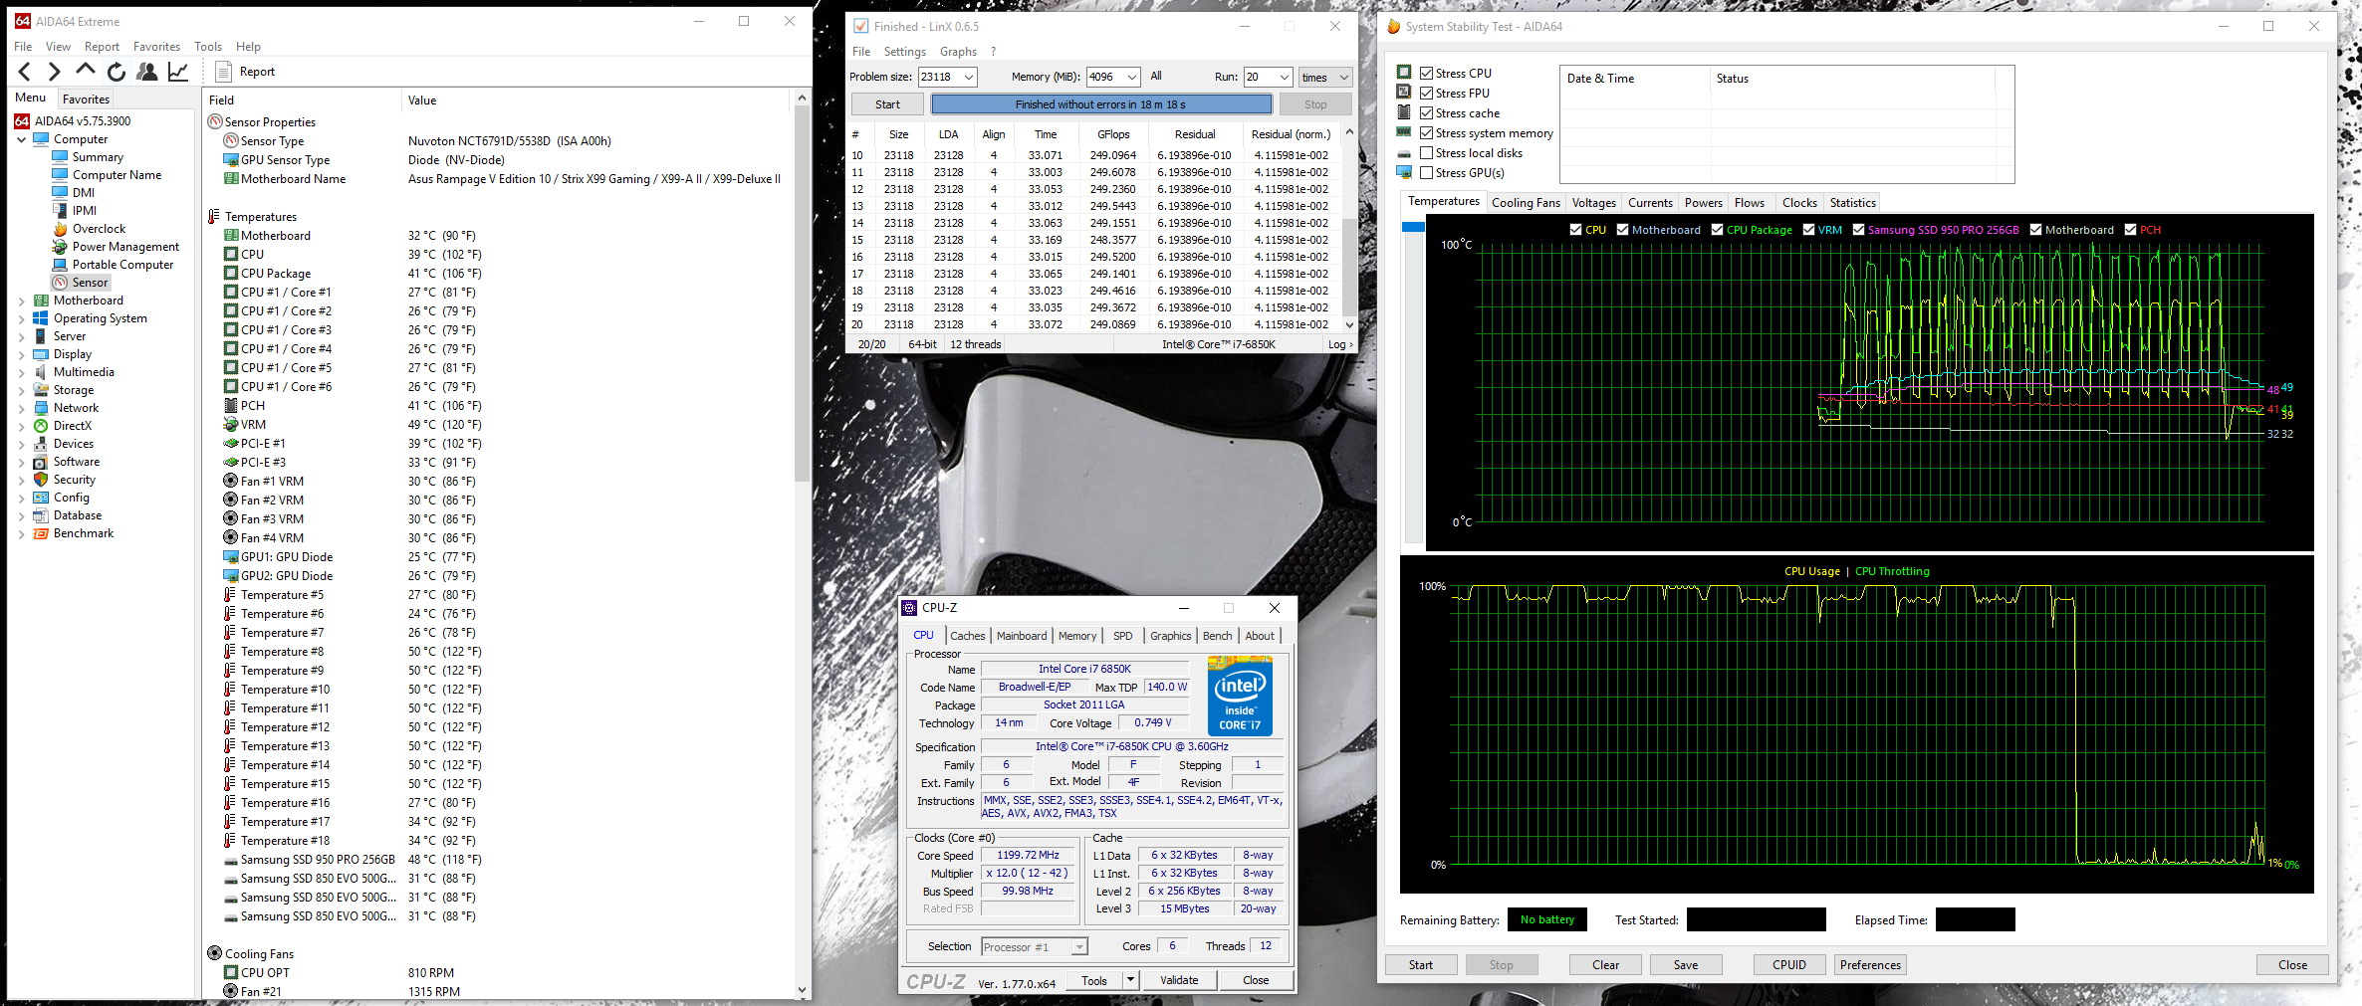Image resolution: width=2362 pixels, height=1006 pixels.
Task: Open the LinX Memory (MiB) dropdown
Action: pos(1132,77)
